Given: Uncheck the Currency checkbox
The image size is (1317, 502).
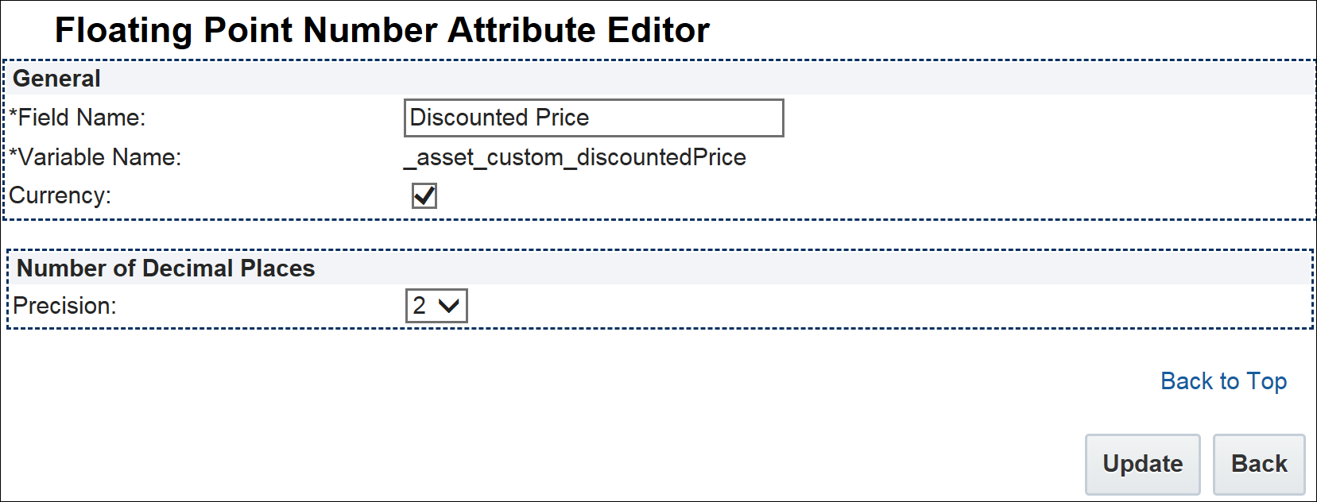Looking at the screenshot, I should 424,195.
